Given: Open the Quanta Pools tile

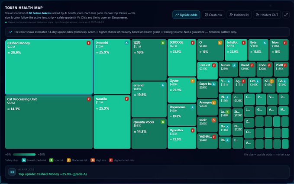Looking at the screenshot, I should click(x=149, y=133).
